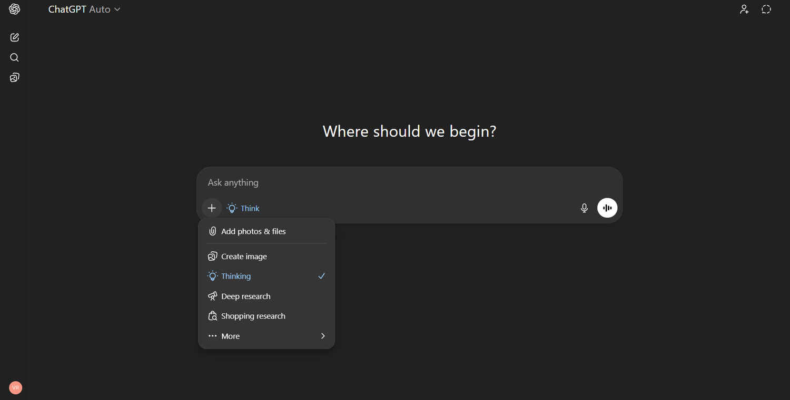This screenshot has width=790, height=400.
Task: Start a new chat with the compose icon
Action: pos(15,37)
